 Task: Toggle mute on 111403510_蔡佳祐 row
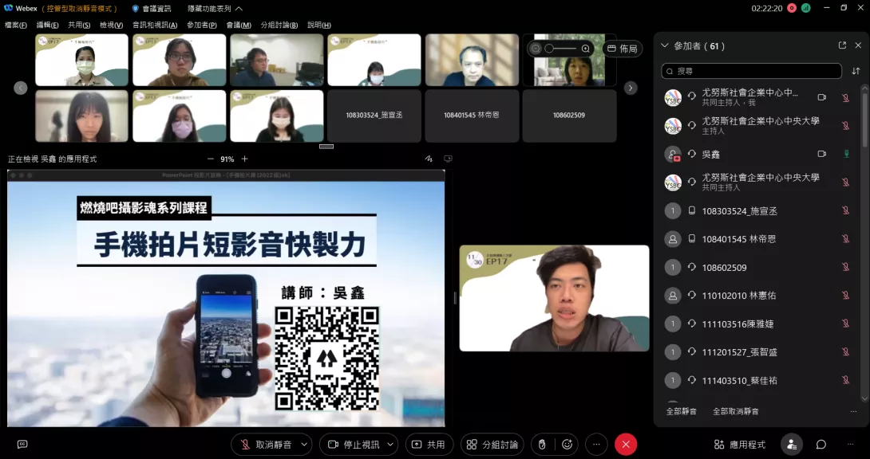pos(845,380)
